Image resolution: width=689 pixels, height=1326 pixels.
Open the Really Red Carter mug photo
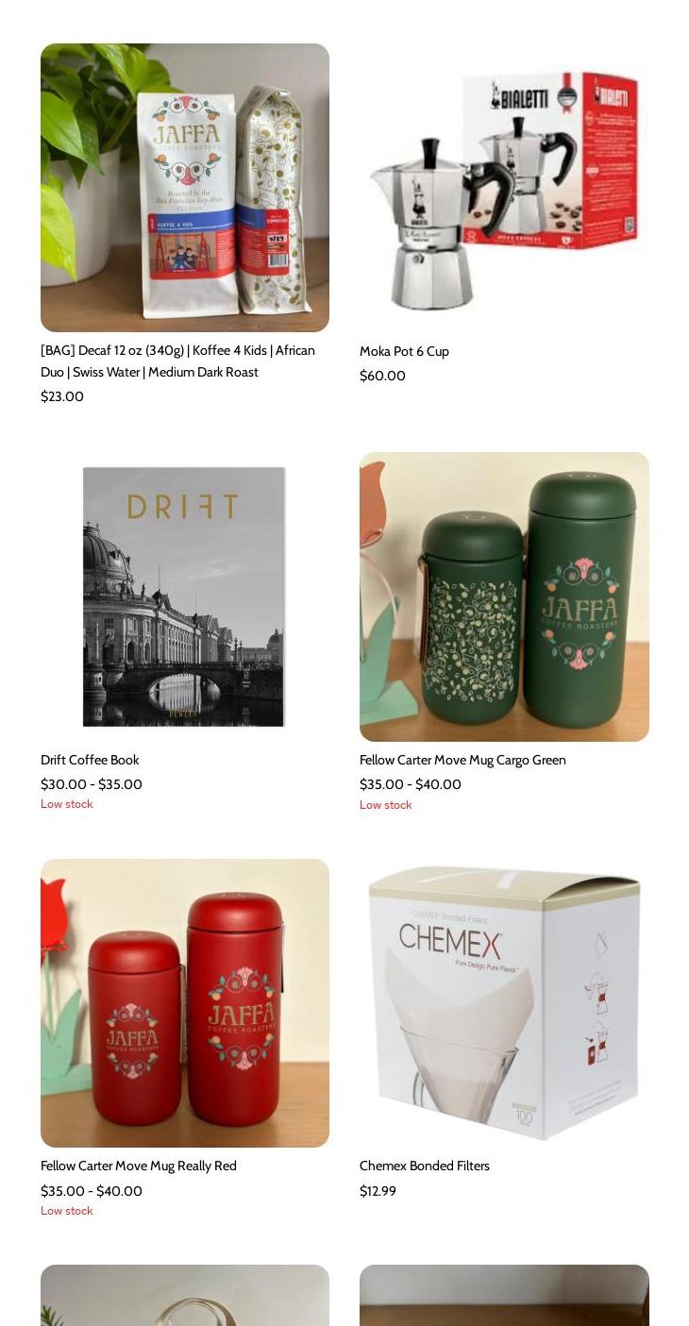coord(185,1003)
